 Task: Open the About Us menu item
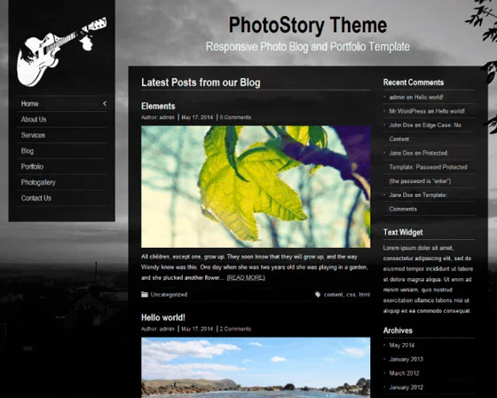point(34,119)
